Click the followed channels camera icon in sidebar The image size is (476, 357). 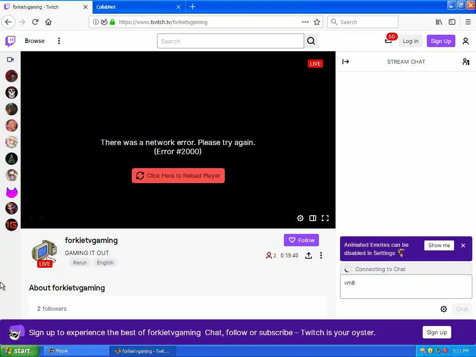[x=10, y=59]
